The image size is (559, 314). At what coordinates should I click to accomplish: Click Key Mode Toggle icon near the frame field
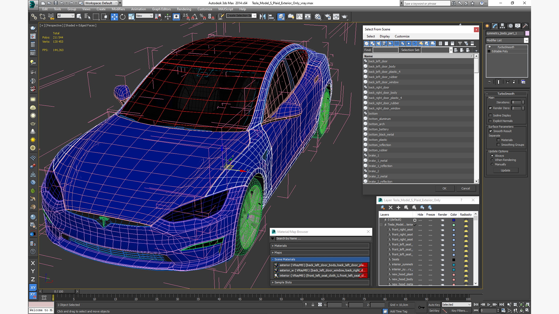[x=476, y=311]
